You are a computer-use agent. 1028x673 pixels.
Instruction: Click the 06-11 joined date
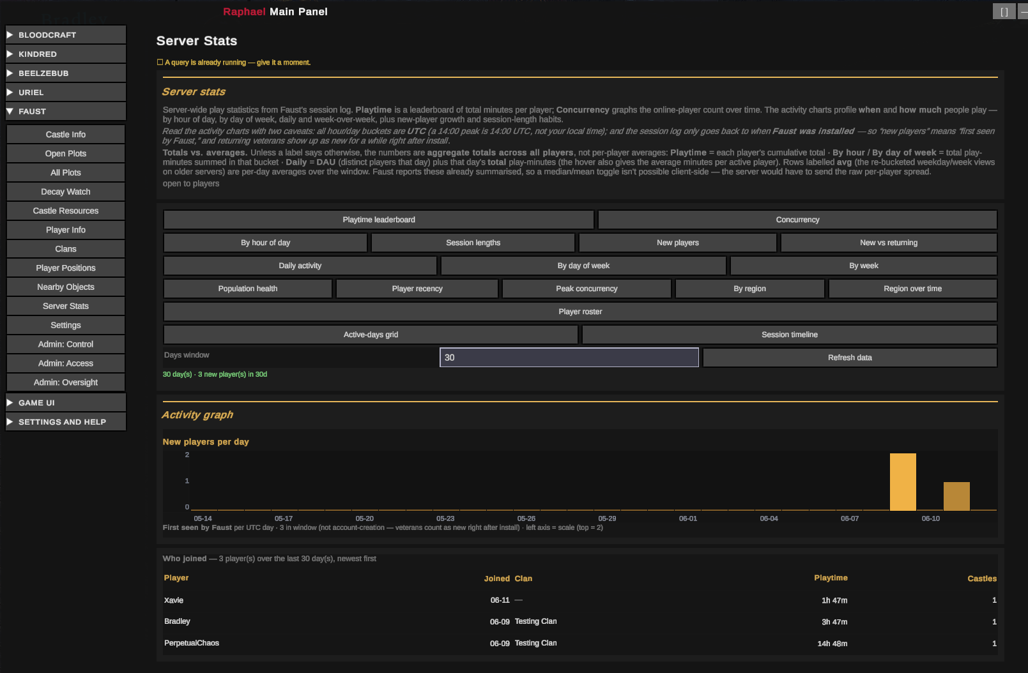[500, 600]
